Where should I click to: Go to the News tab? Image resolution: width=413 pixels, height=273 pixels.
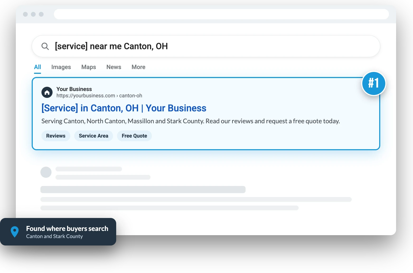click(x=114, y=67)
